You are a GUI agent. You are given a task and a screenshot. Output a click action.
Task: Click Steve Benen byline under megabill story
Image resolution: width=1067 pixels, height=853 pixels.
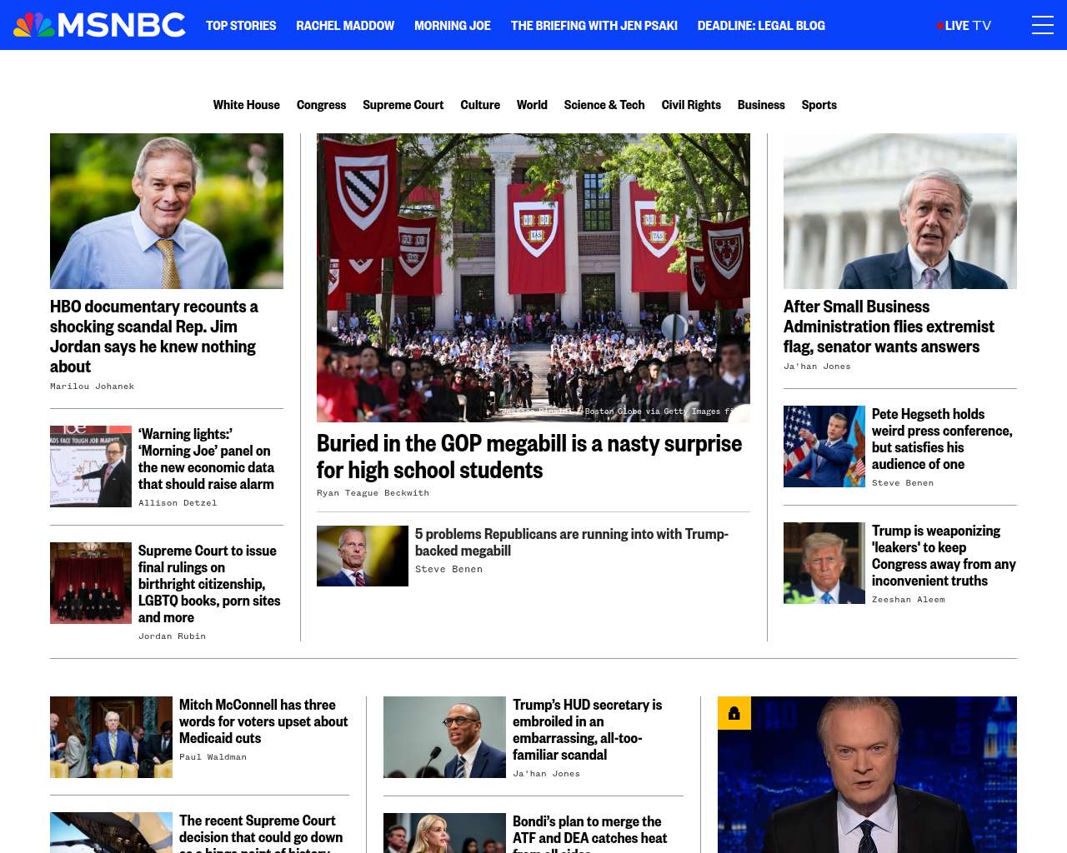(448, 570)
